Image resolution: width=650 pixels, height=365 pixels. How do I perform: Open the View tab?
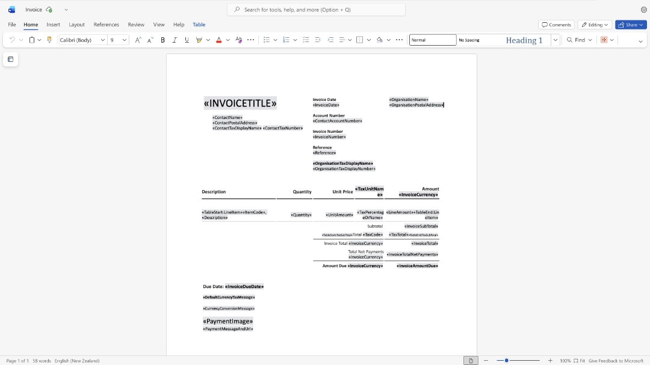pos(159,25)
